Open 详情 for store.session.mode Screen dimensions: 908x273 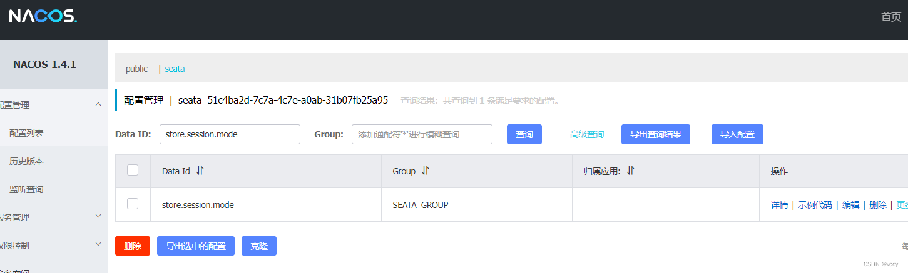[x=779, y=205]
